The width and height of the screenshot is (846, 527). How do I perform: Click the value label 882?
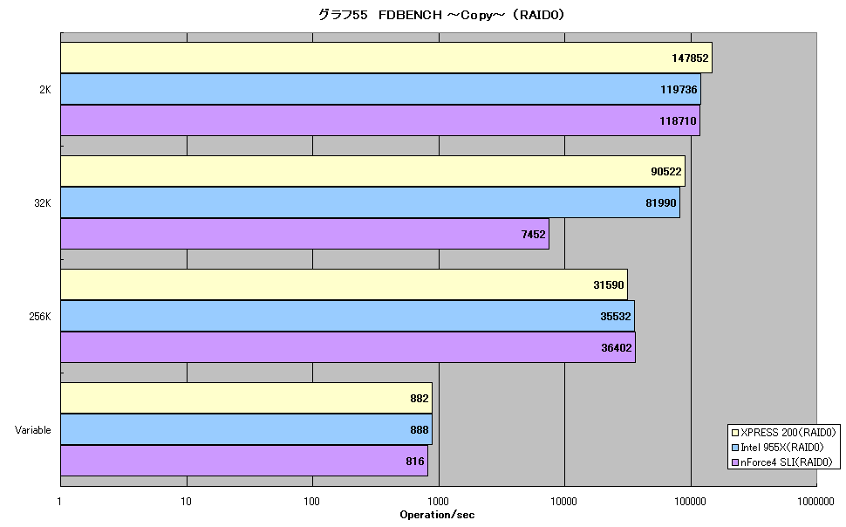420,399
